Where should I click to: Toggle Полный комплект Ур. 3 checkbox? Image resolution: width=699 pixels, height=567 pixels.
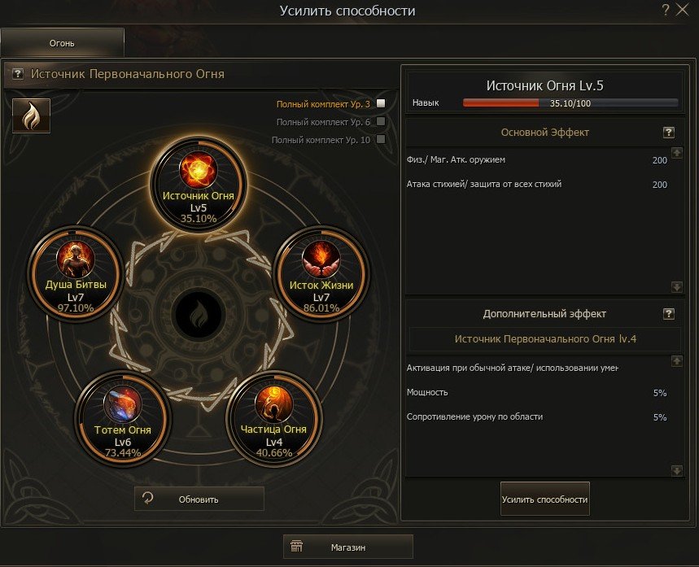pyautogui.click(x=381, y=103)
